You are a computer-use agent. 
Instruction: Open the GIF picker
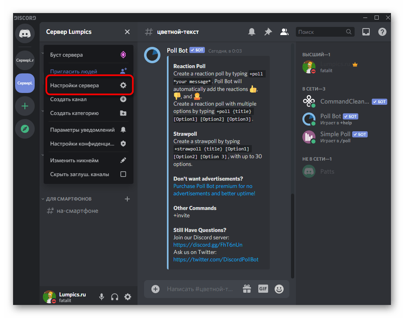click(263, 289)
